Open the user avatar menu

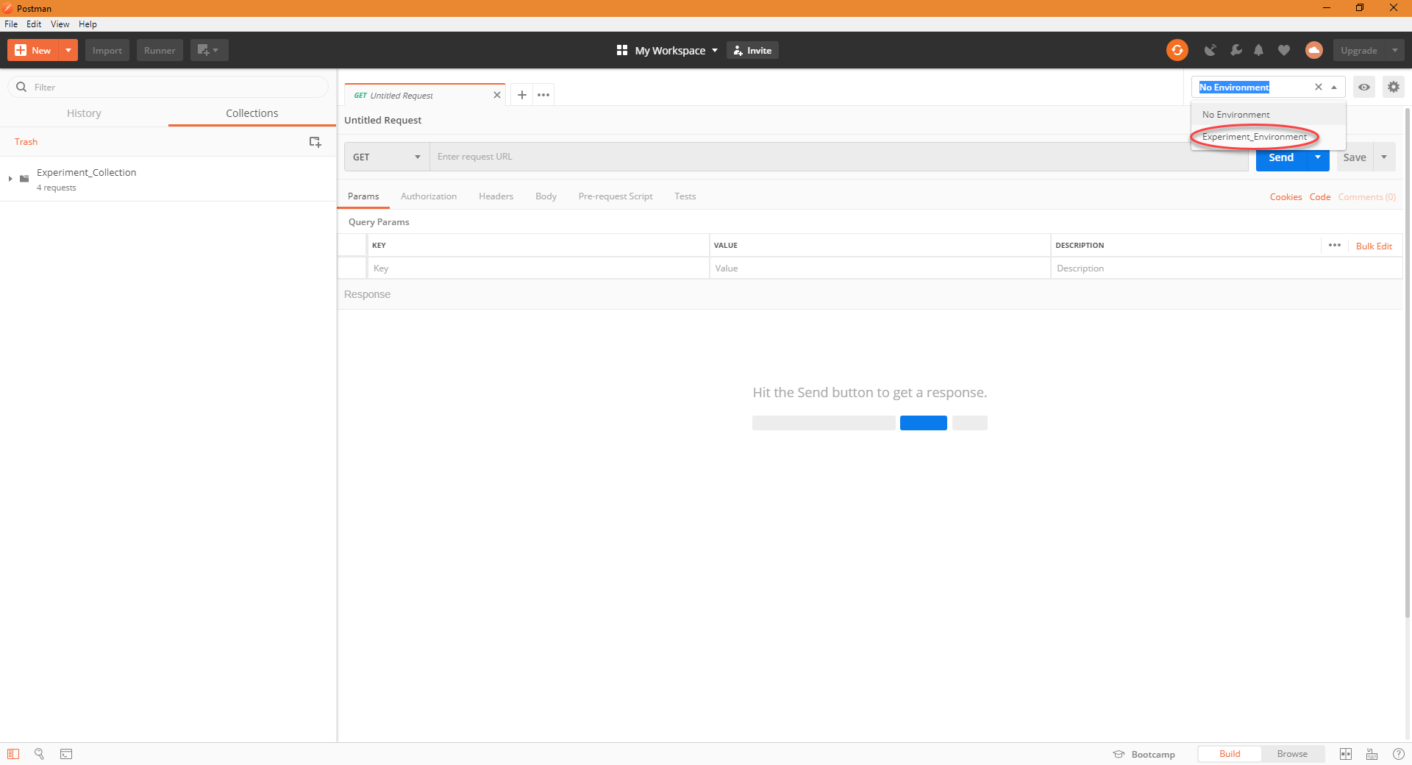click(1313, 50)
